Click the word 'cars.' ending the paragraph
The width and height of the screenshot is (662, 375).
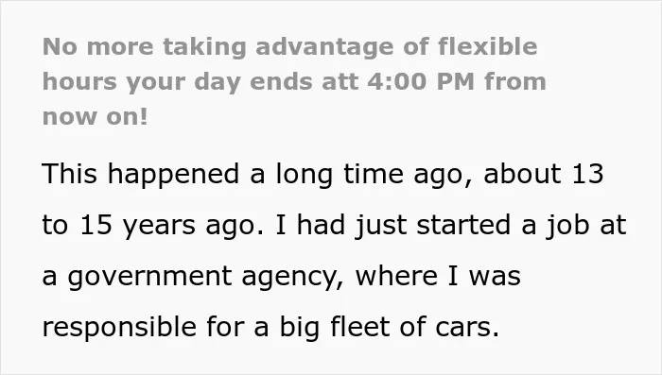467,328
